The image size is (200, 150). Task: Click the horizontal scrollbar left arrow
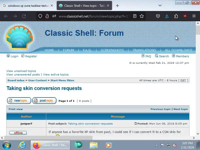(2, 138)
